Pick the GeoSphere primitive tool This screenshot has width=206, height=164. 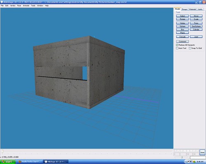(196, 26)
